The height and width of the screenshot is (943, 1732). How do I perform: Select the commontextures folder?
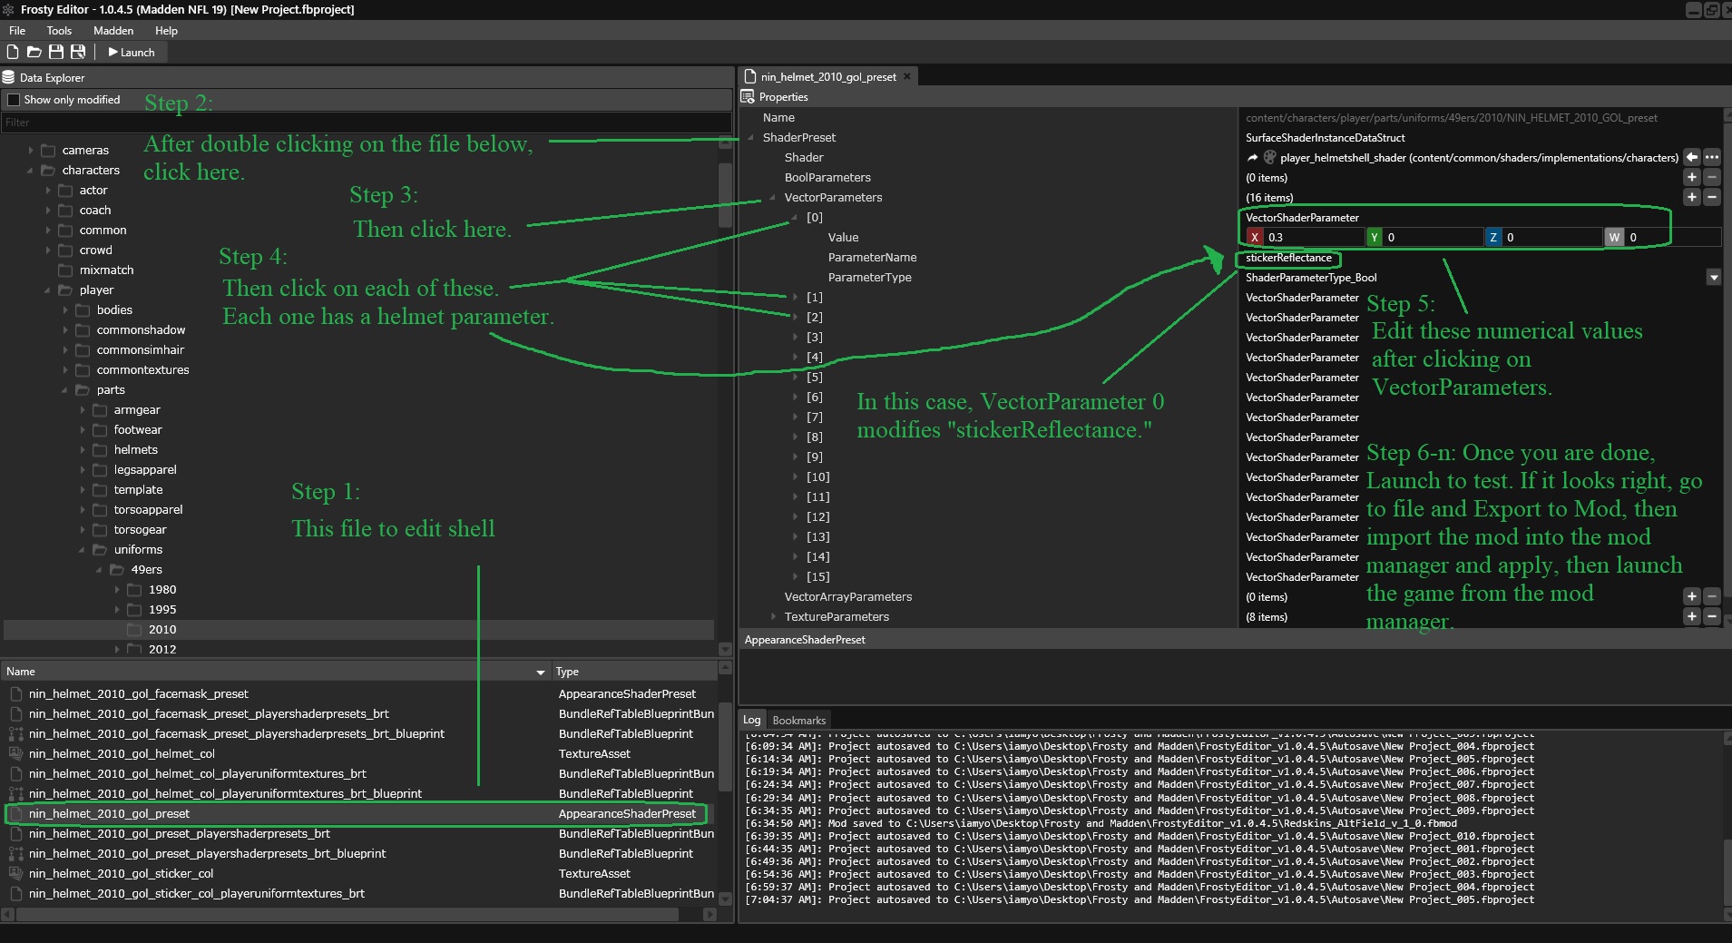pos(142,369)
